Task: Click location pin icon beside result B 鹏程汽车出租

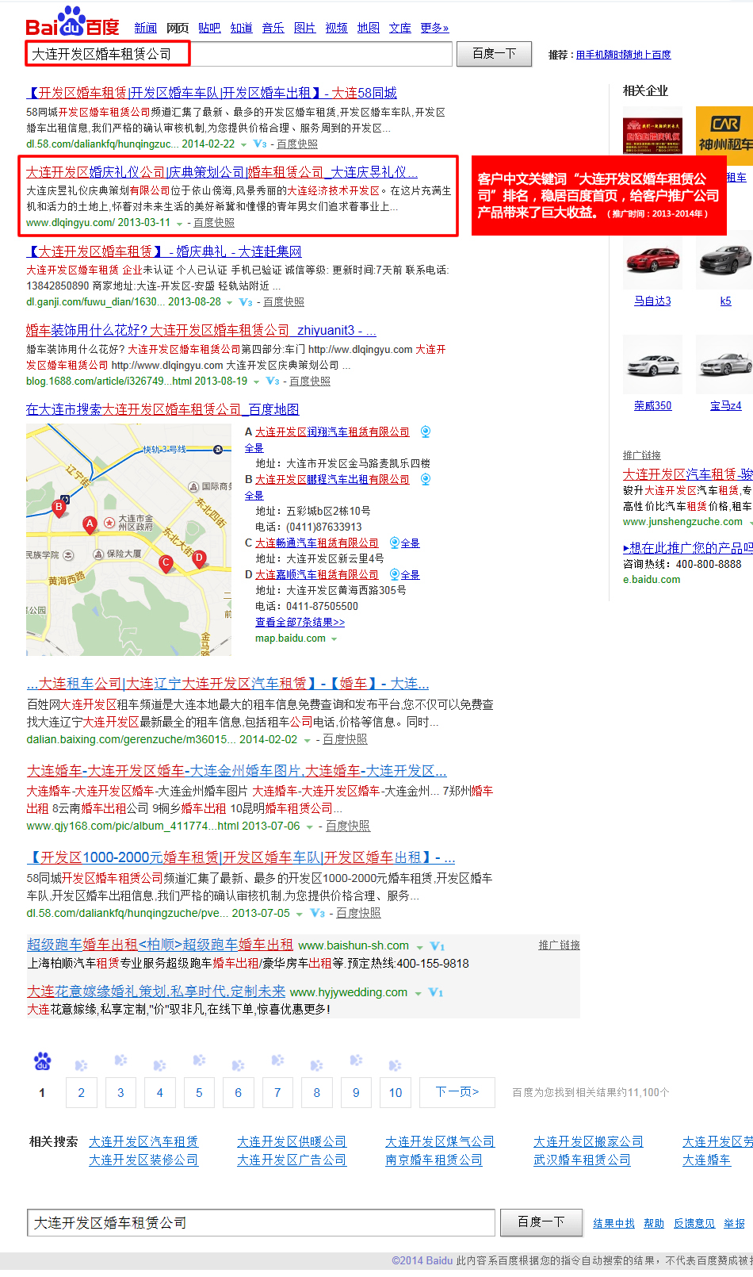Action: (426, 479)
